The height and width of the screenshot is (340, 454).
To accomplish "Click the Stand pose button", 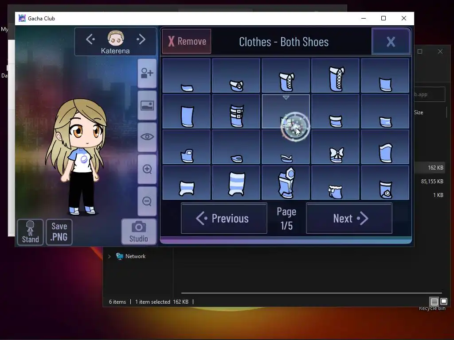I will tap(31, 232).
